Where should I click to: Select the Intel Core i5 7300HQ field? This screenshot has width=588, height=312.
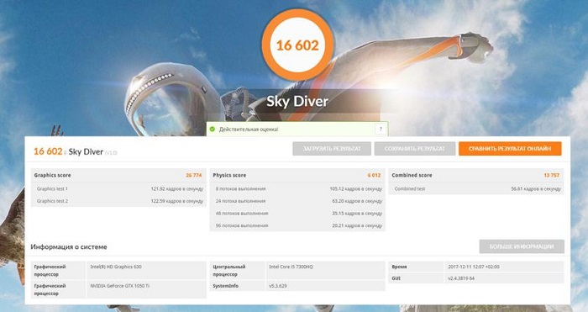(x=326, y=270)
